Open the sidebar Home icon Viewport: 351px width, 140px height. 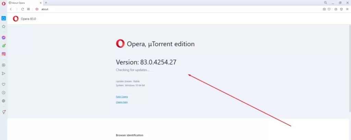(3, 18)
